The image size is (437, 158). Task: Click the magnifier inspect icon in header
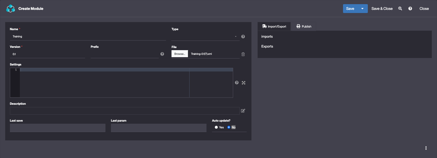(x=400, y=9)
